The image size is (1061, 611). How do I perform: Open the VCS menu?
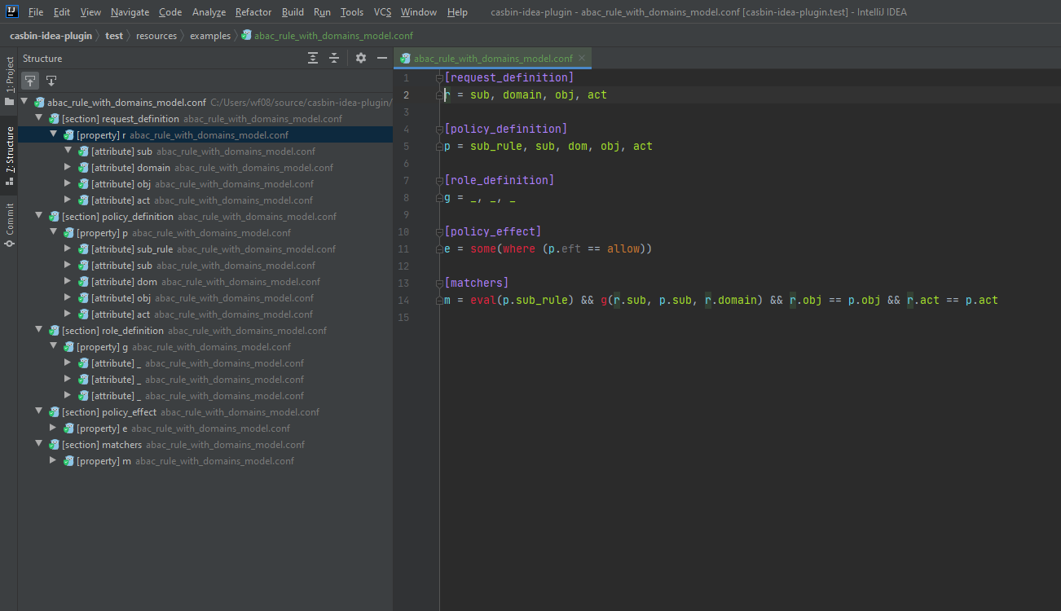pyautogui.click(x=381, y=11)
